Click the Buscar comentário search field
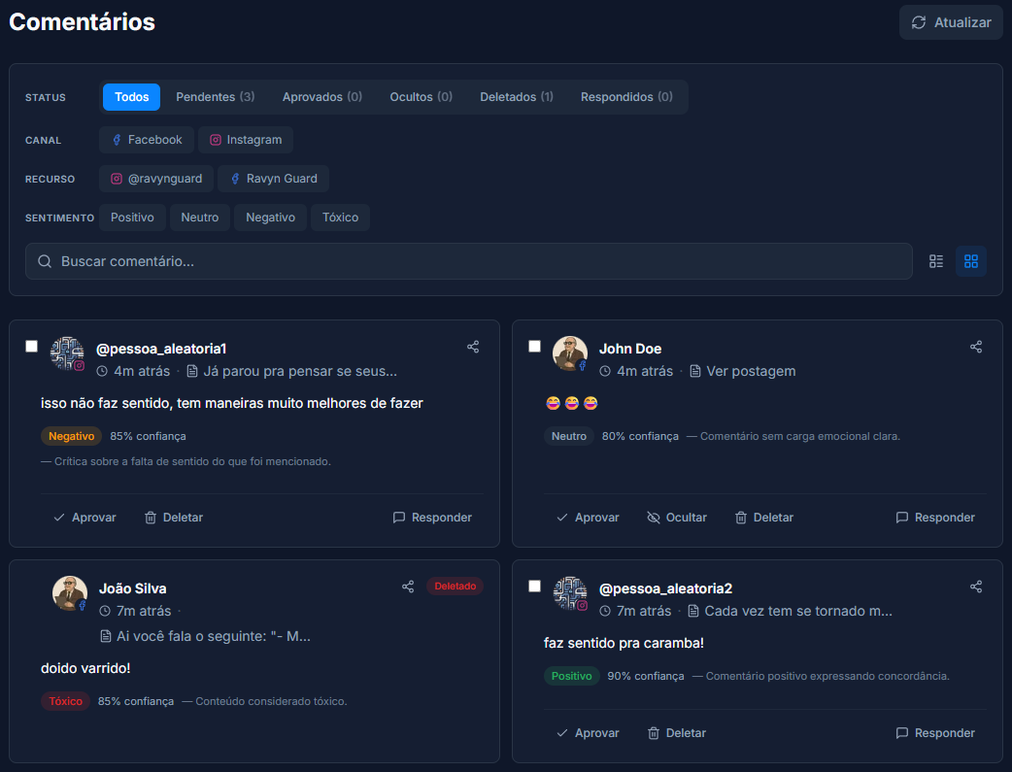1012x772 pixels. [468, 261]
